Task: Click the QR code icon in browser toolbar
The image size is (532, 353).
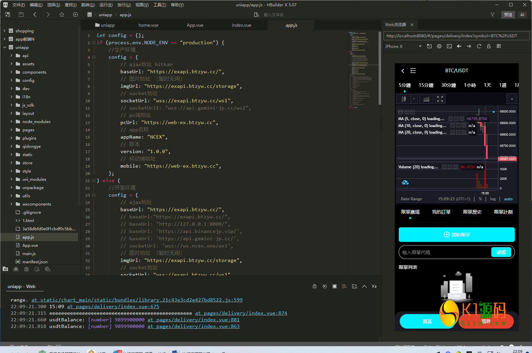Action: pos(499,46)
